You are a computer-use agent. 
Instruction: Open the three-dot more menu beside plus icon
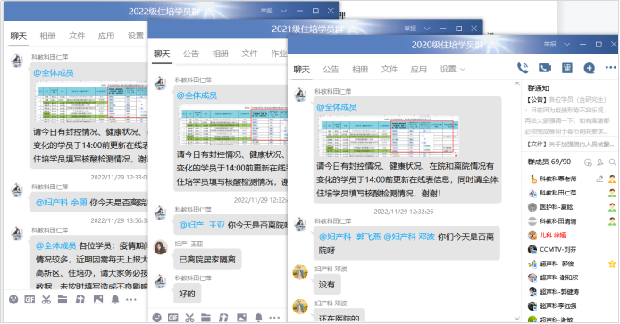(x=610, y=68)
